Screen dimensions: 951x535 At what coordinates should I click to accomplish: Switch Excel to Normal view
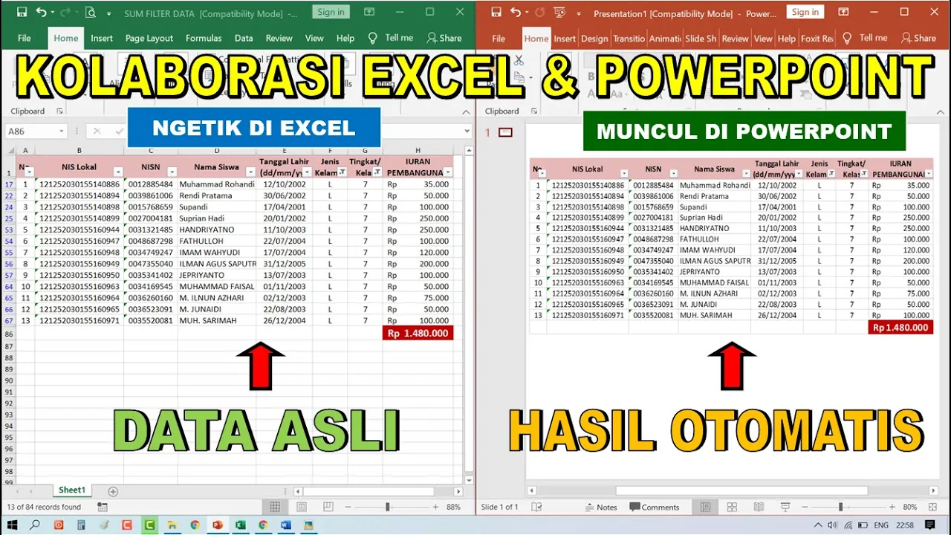point(275,507)
